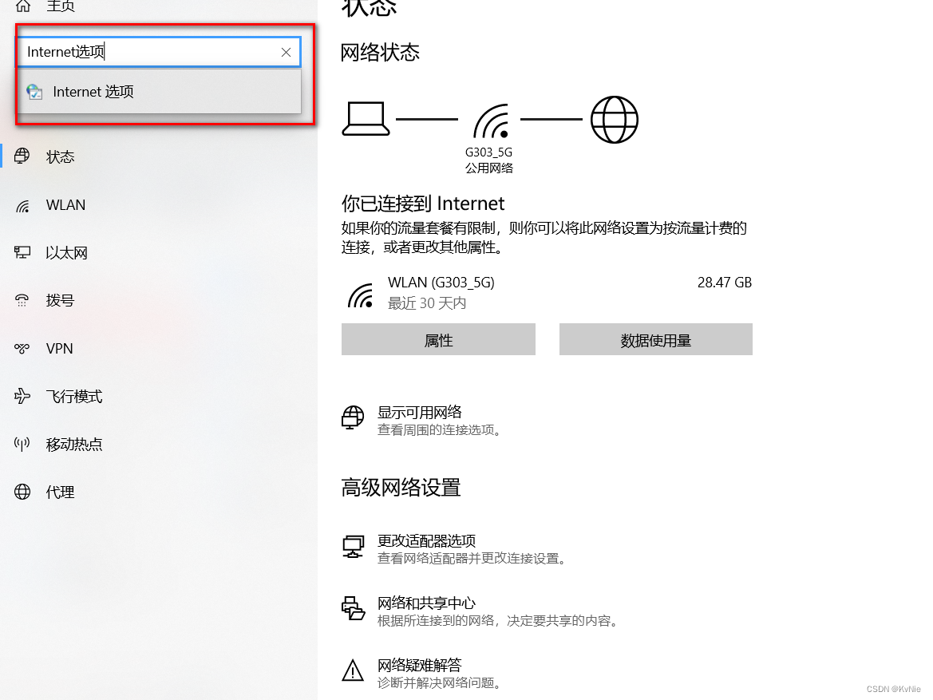Clear the search box with X
The height and width of the screenshot is (700, 933).
coord(286,53)
